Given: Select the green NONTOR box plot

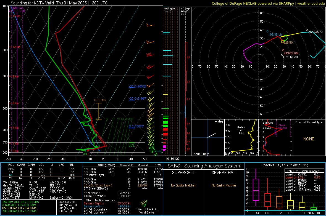Looking at the screenshot, I should [314, 209].
